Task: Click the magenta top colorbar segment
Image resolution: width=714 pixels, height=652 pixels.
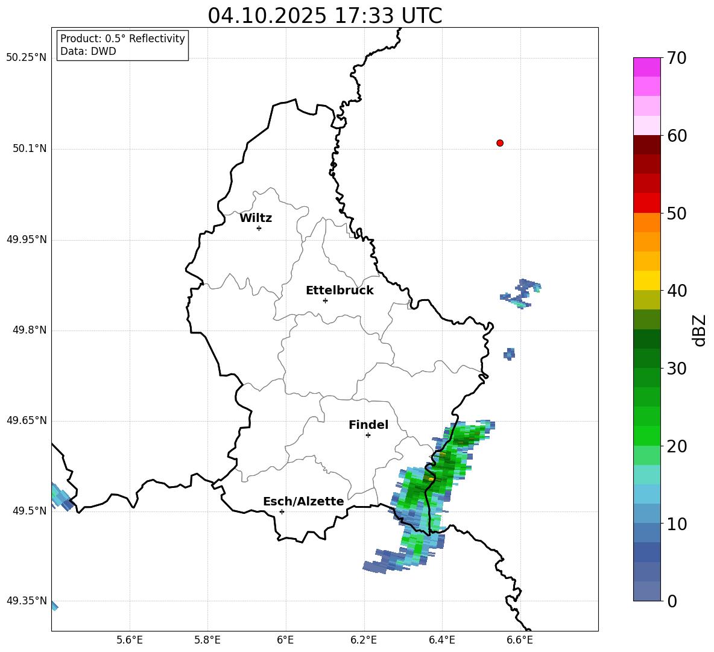Action: 646,67
